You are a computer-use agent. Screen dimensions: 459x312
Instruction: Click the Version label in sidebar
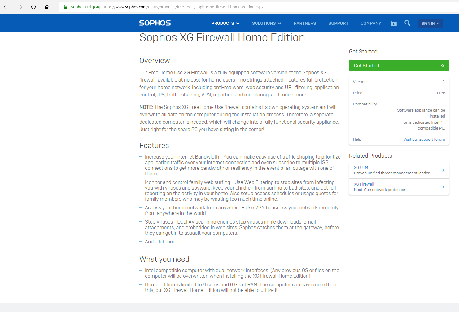coord(360,82)
